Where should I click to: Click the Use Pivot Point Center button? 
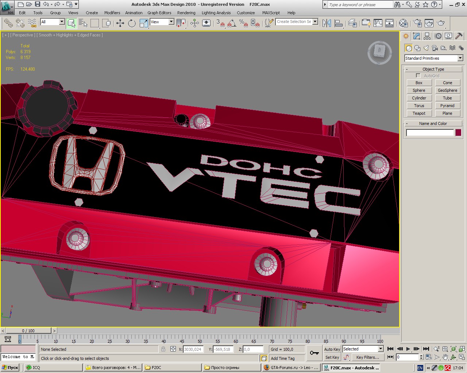pos(181,23)
